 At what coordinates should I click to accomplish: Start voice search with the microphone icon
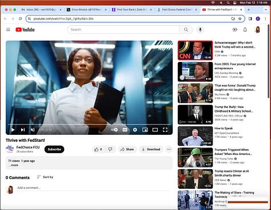coord(200,29)
